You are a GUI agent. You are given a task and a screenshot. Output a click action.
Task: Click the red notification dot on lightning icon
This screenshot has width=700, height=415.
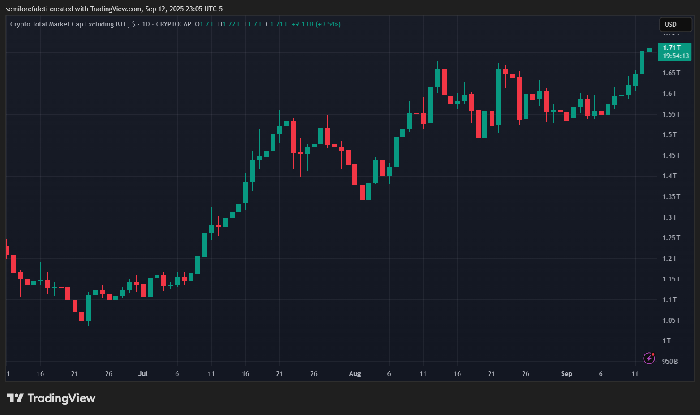653,354
